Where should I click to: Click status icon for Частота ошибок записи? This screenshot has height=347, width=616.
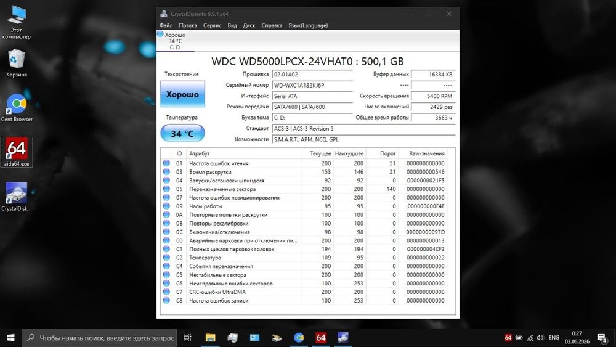pyautogui.click(x=166, y=301)
